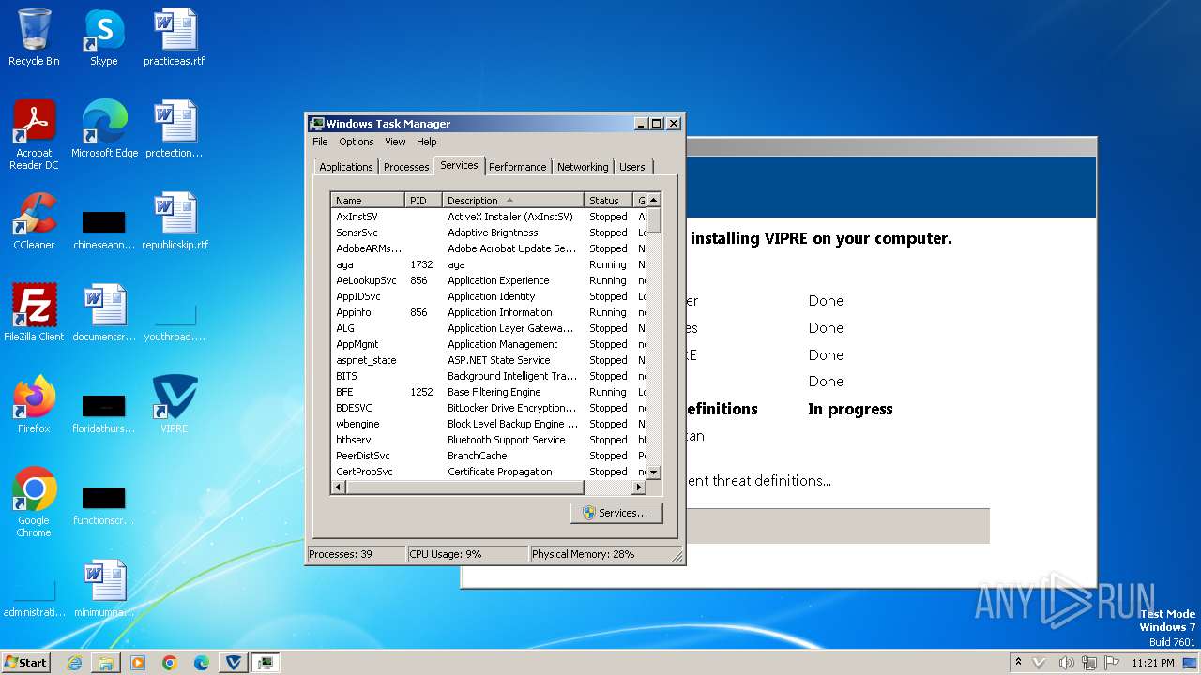Click the Start button
The width and height of the screenshot is (1201, 675).
tap(26, 663)
